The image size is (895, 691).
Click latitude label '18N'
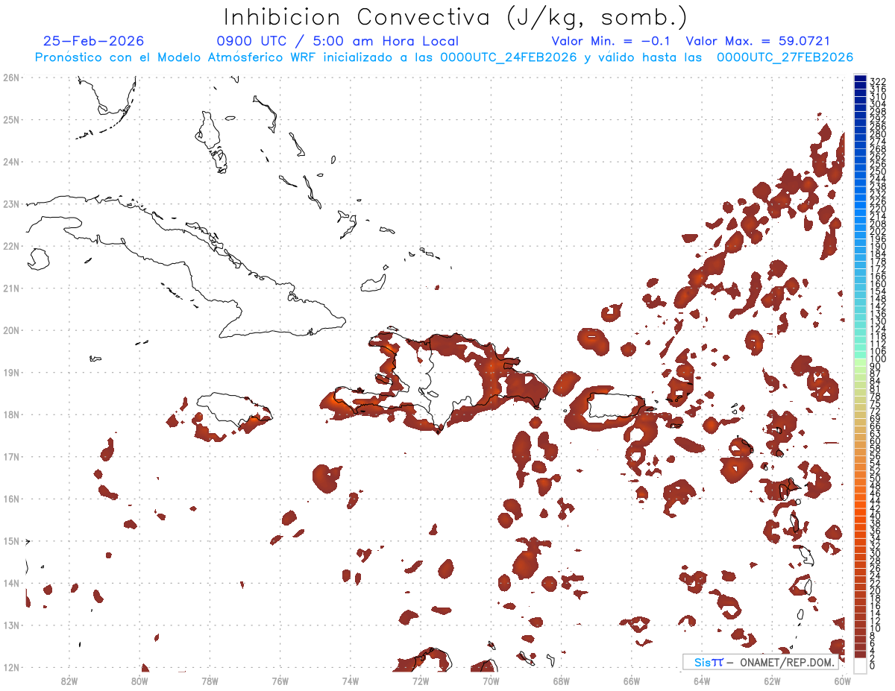(x=11, y=414)
